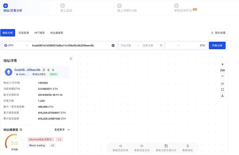The height and width of the screenshot is (155, 239).
Task: Switch to the 链上监控 top tab
Action: coord(66,8)
